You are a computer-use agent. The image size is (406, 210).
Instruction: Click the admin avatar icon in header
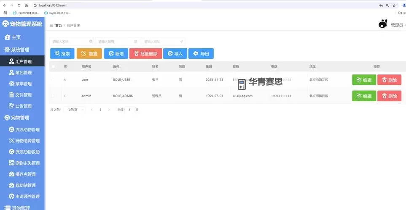click(382, 24)
